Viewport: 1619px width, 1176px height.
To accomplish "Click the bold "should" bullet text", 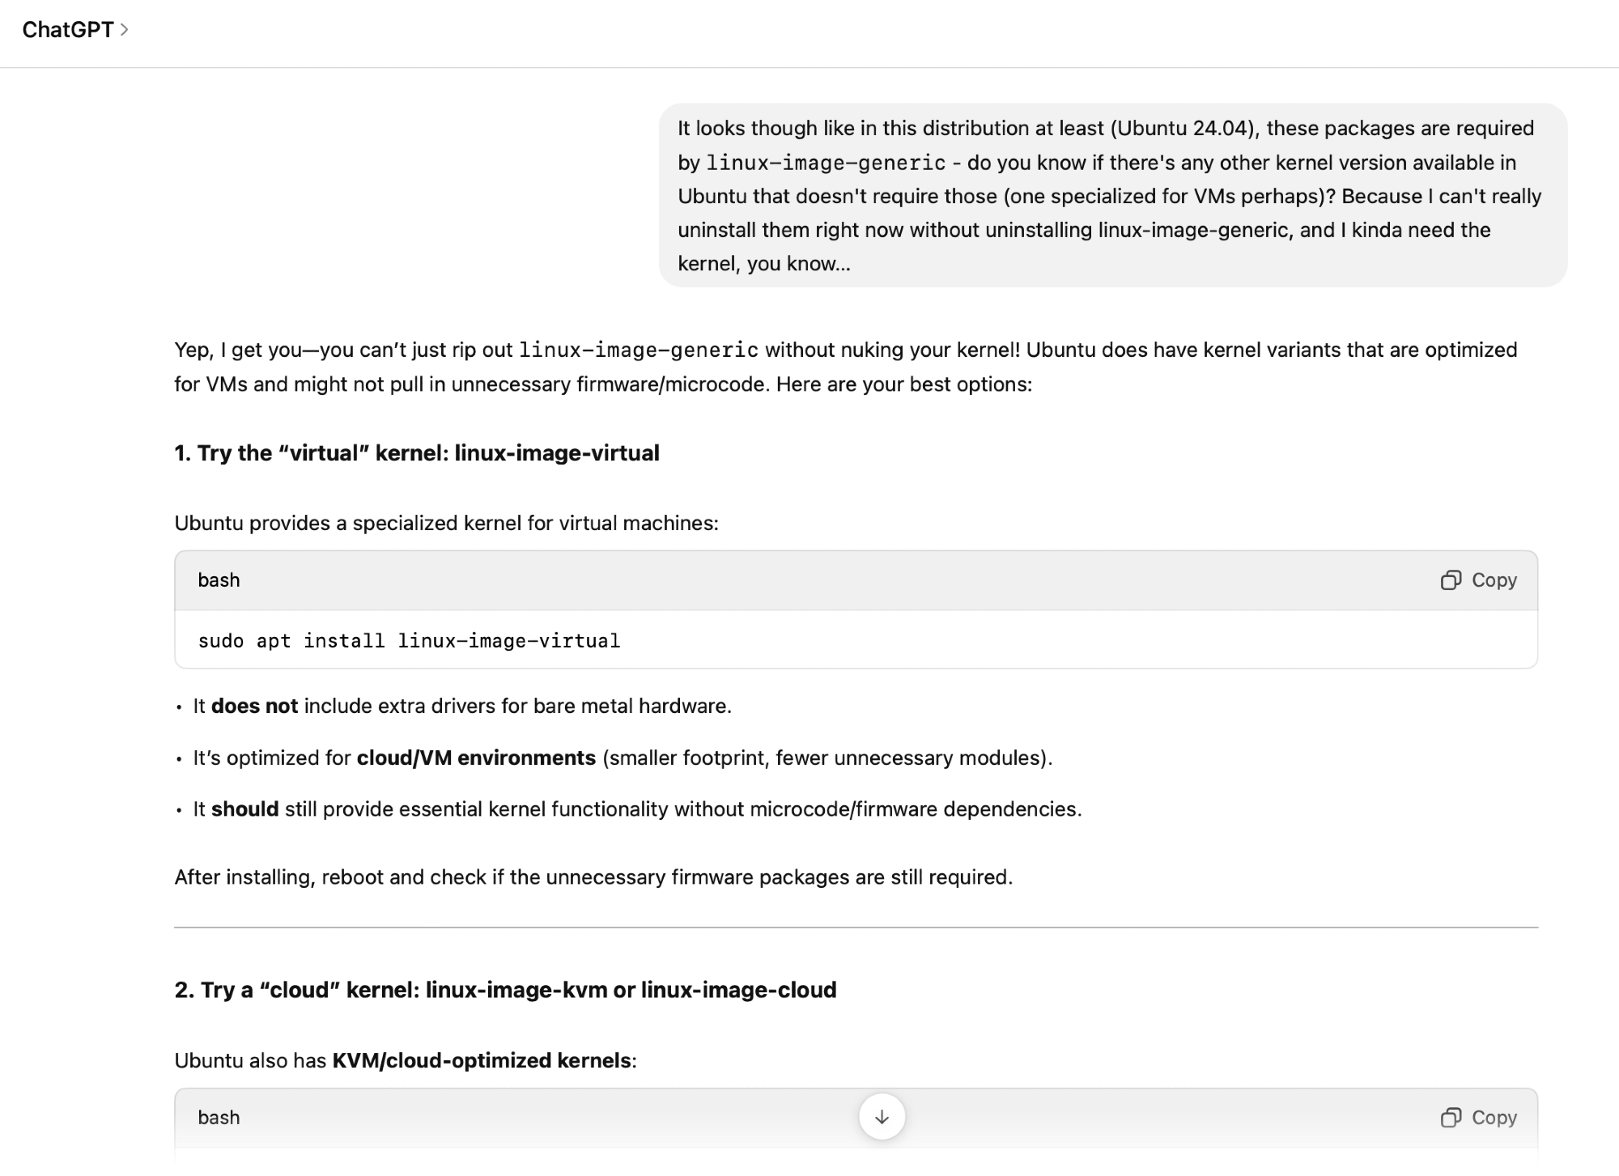I will pyautogui.click(x=244, y=809).
